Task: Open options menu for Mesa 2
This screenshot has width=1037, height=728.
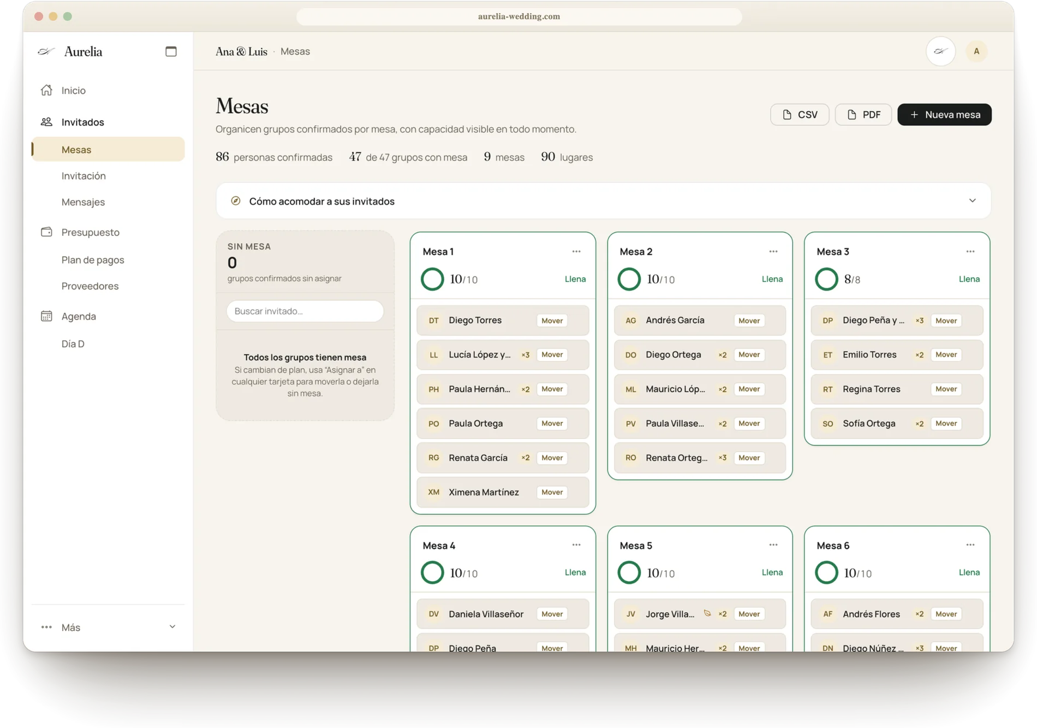Action: 773,252
